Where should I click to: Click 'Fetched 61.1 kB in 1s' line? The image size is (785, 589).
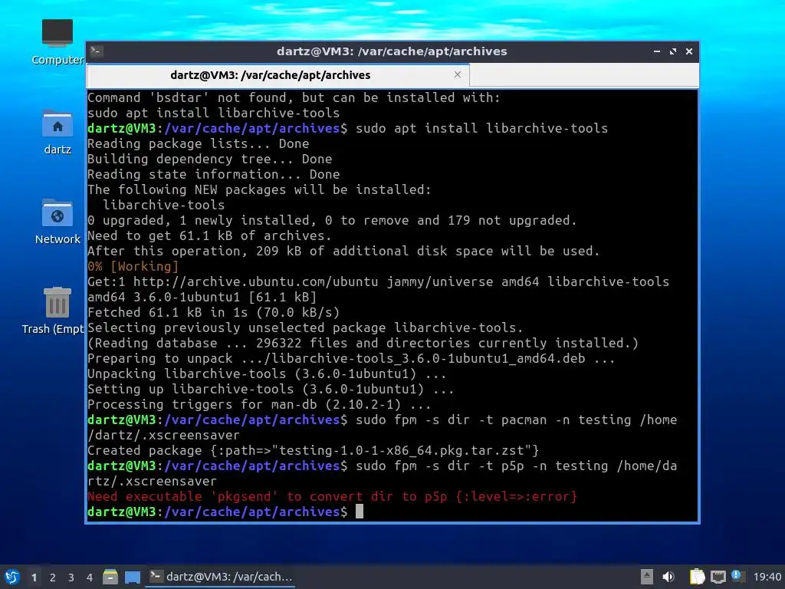(214, 312)
